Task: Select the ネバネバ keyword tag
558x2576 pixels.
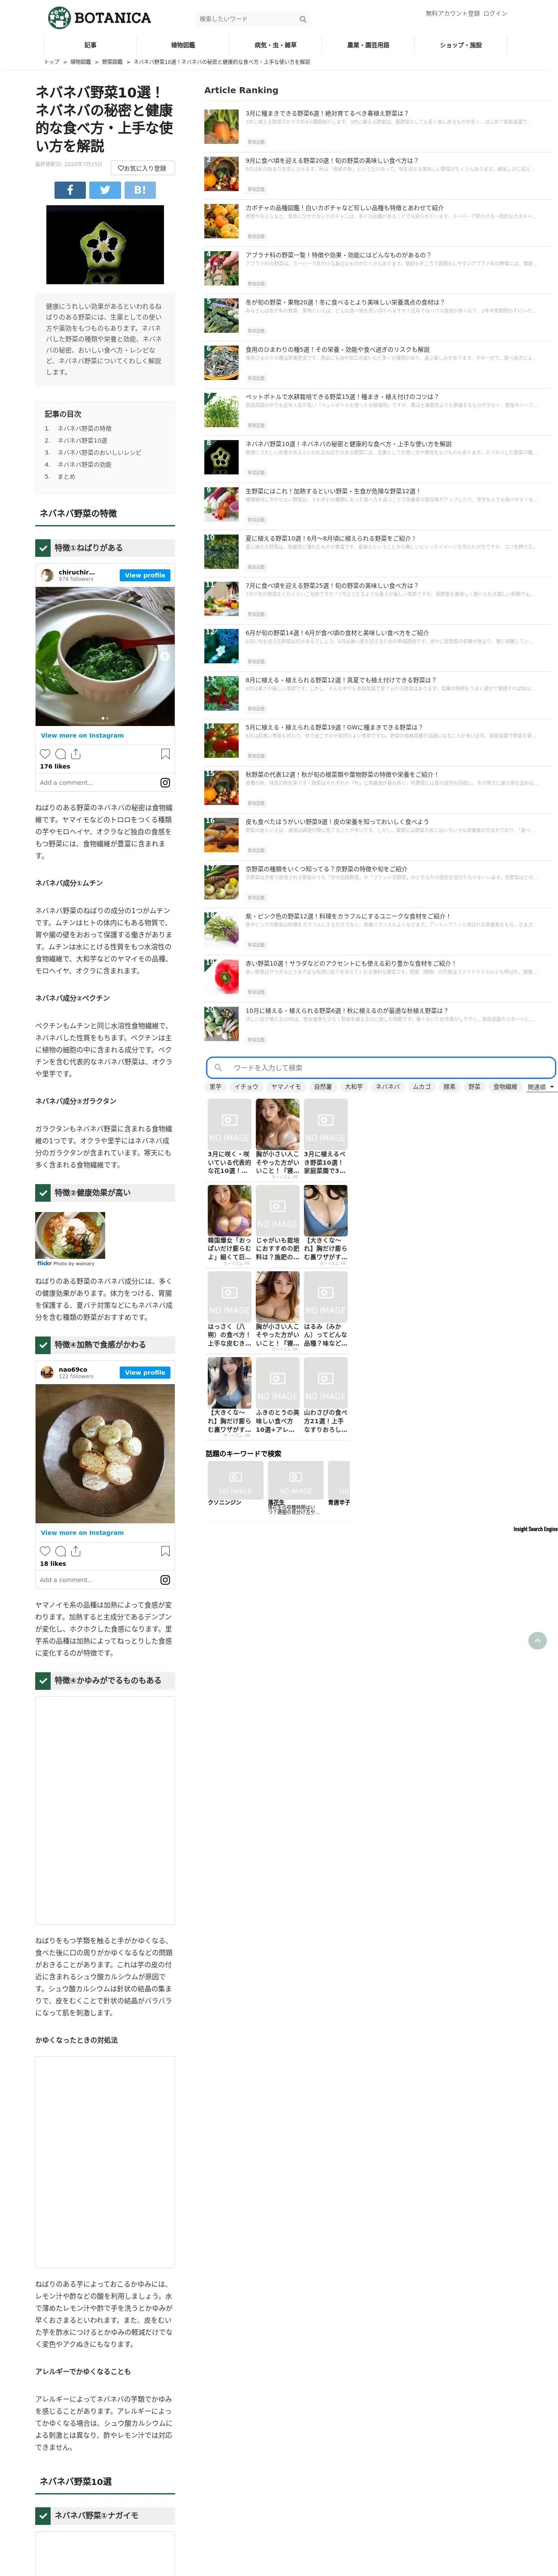Action: pos(388,1086)
